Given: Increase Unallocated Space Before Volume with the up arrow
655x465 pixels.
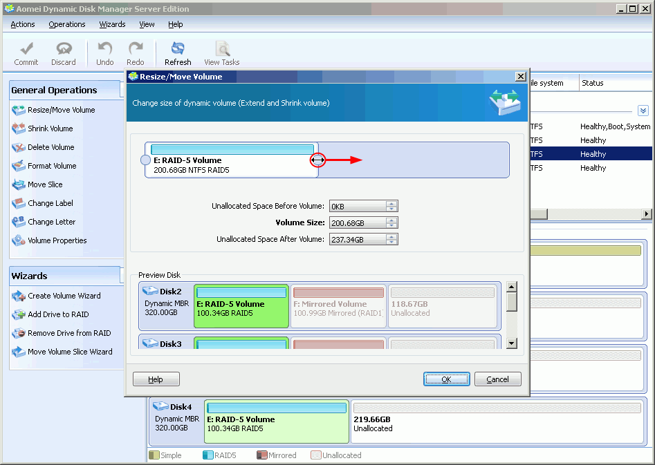Looking at the screenshot, I should [x=391, y=204].
